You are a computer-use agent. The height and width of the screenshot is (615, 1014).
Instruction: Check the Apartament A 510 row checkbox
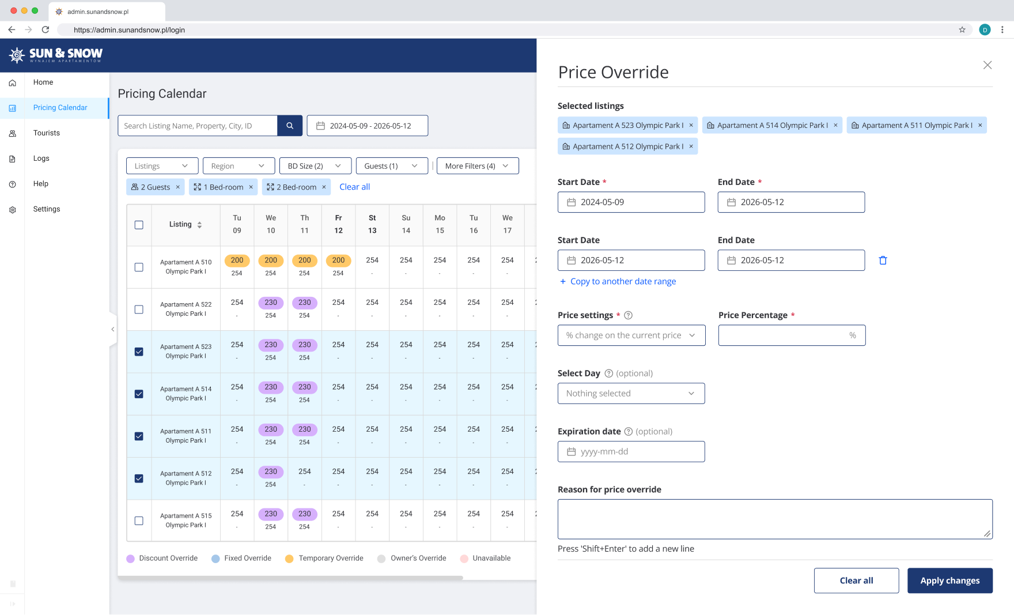click(139, 267)
